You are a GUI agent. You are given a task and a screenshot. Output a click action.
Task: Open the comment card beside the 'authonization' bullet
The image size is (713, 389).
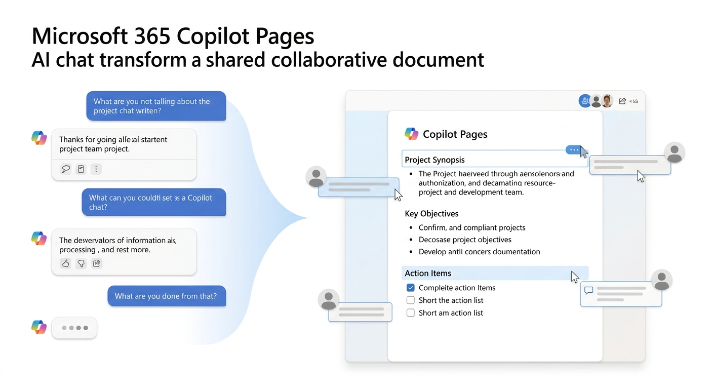point(359,187)
